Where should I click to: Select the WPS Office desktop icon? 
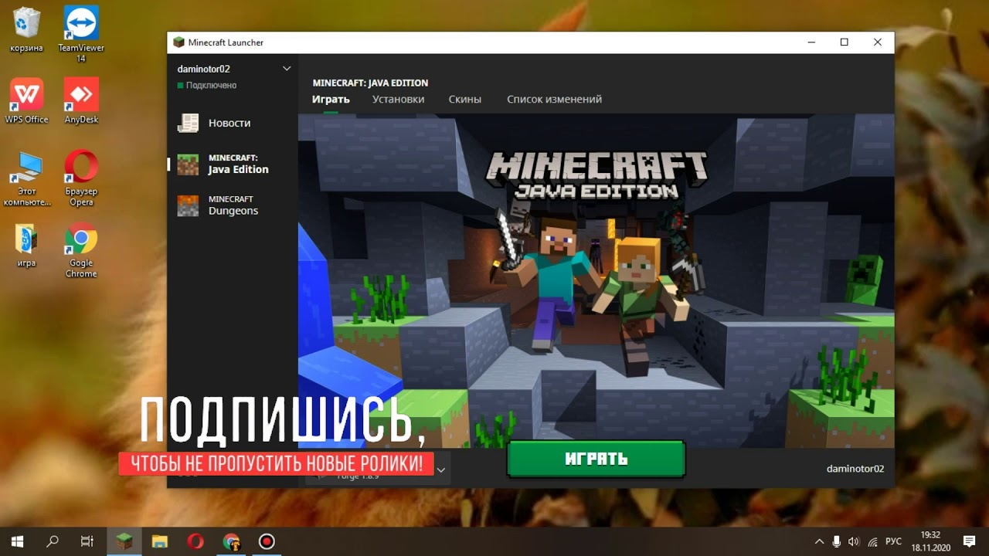click(x=26, y=100)
